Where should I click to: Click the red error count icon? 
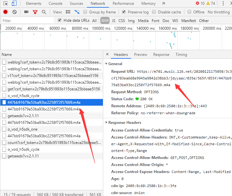pyautogui.click(x=197, y=3)
